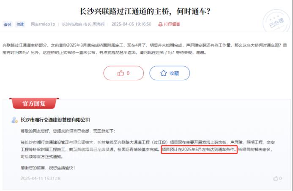Open user profile 网友rmleb1p
Viewport: 293px width, 191px height.
coord(43,24)
